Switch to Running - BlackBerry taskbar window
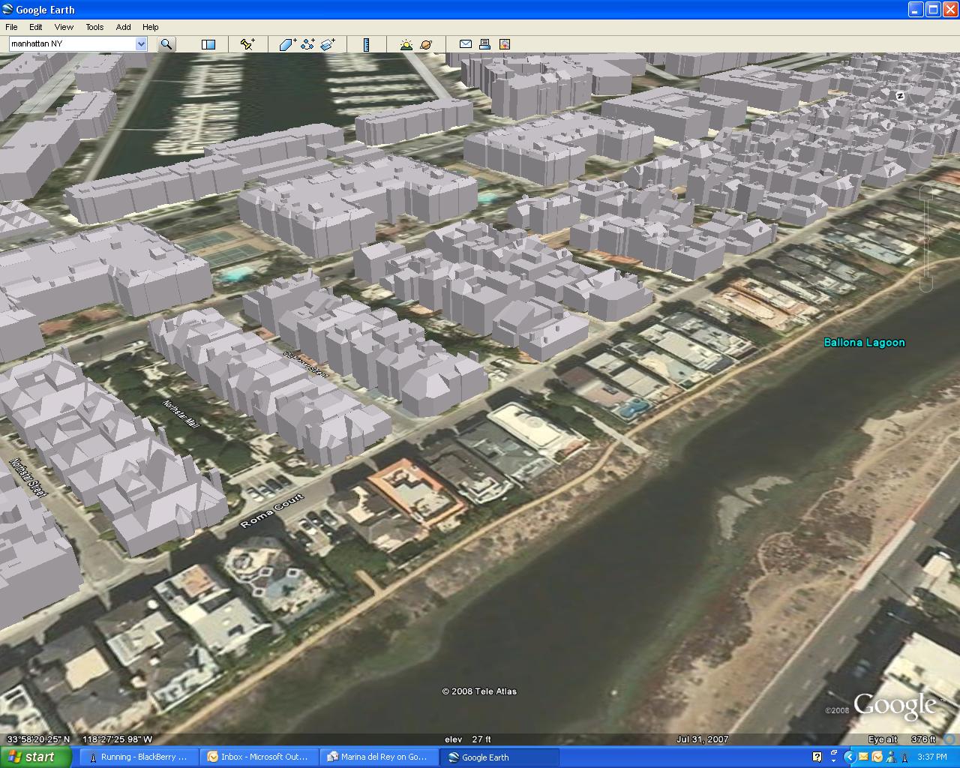 tap(139, 757)
